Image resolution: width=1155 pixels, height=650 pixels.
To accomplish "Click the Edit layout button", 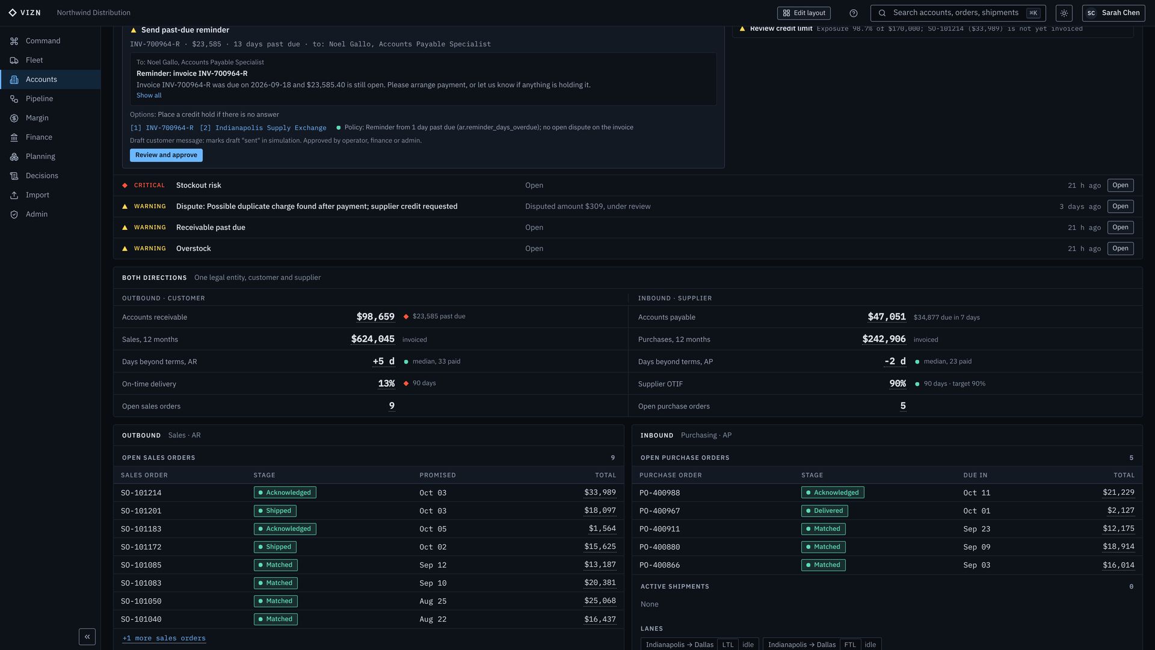I will [804, 13].
